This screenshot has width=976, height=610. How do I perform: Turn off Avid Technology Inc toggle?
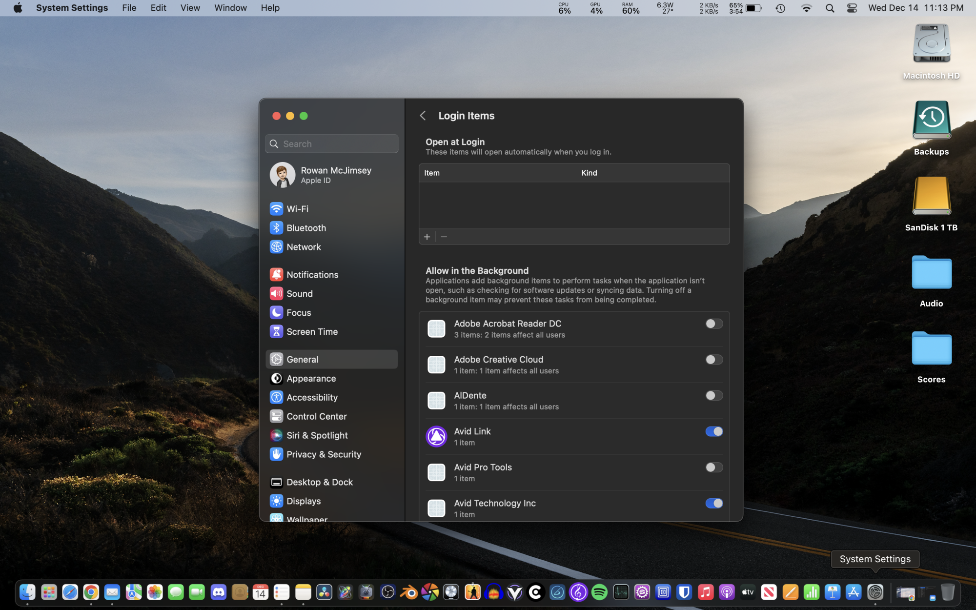713,503
